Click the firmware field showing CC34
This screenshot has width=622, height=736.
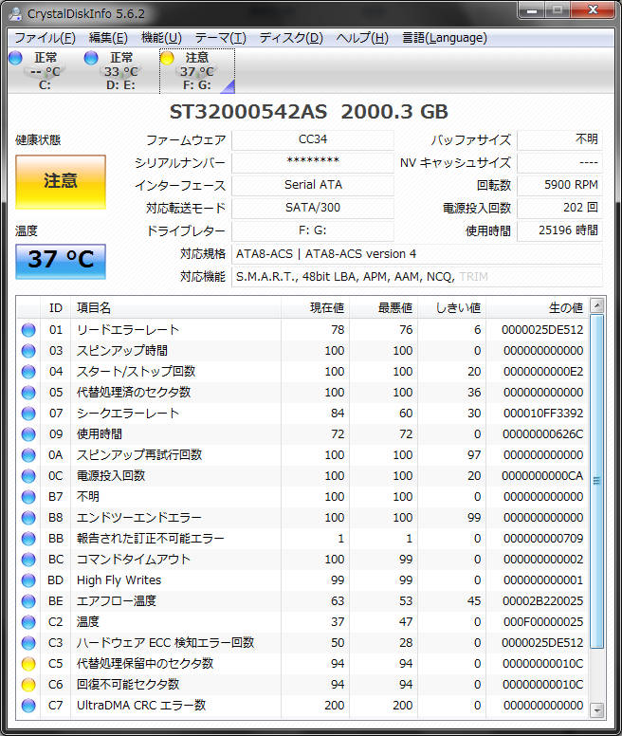pos(313,139)
